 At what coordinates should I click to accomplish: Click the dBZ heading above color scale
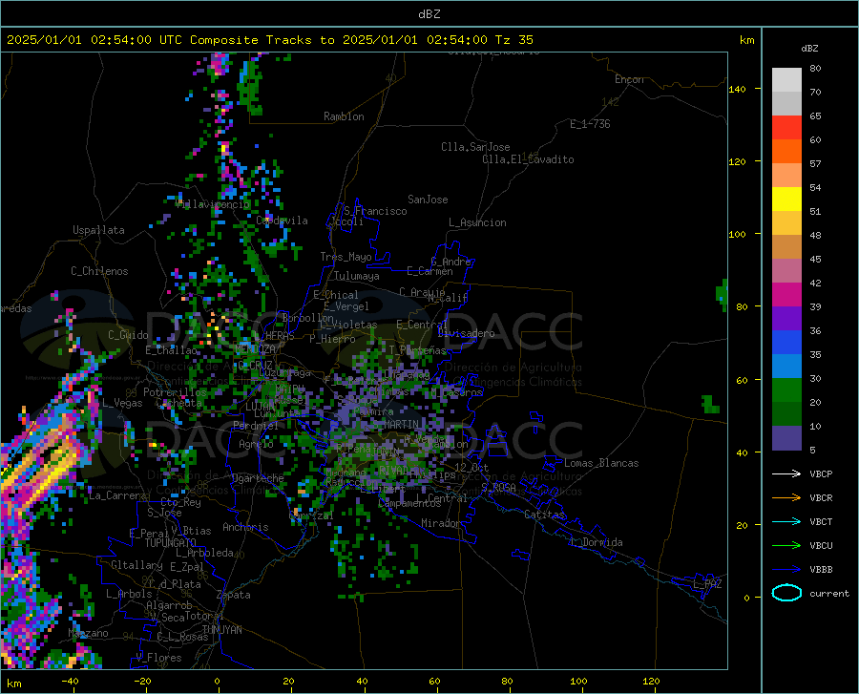click(x=809, y=48)
